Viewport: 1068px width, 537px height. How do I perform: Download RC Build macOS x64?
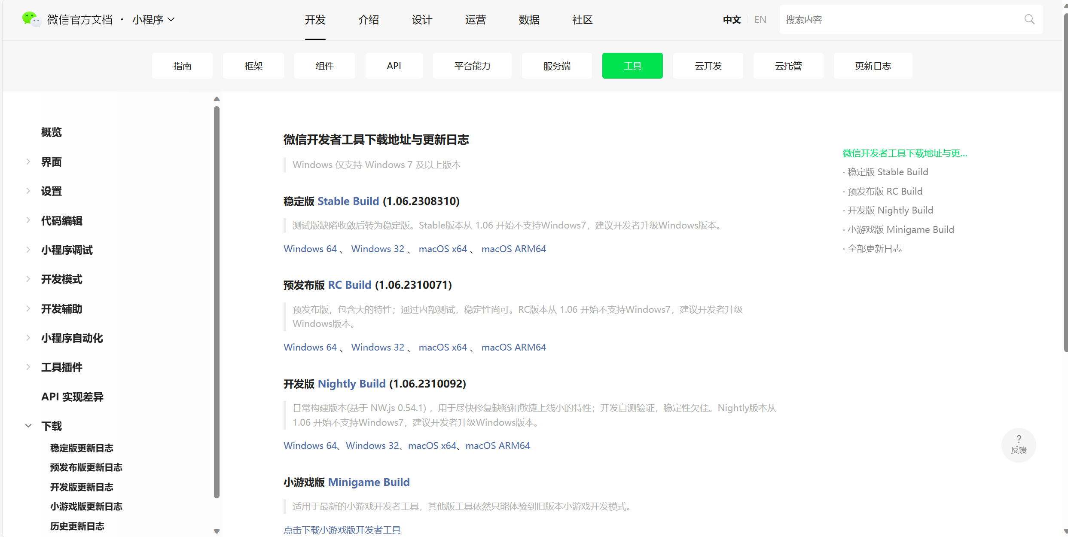click(x=442, y=347)
